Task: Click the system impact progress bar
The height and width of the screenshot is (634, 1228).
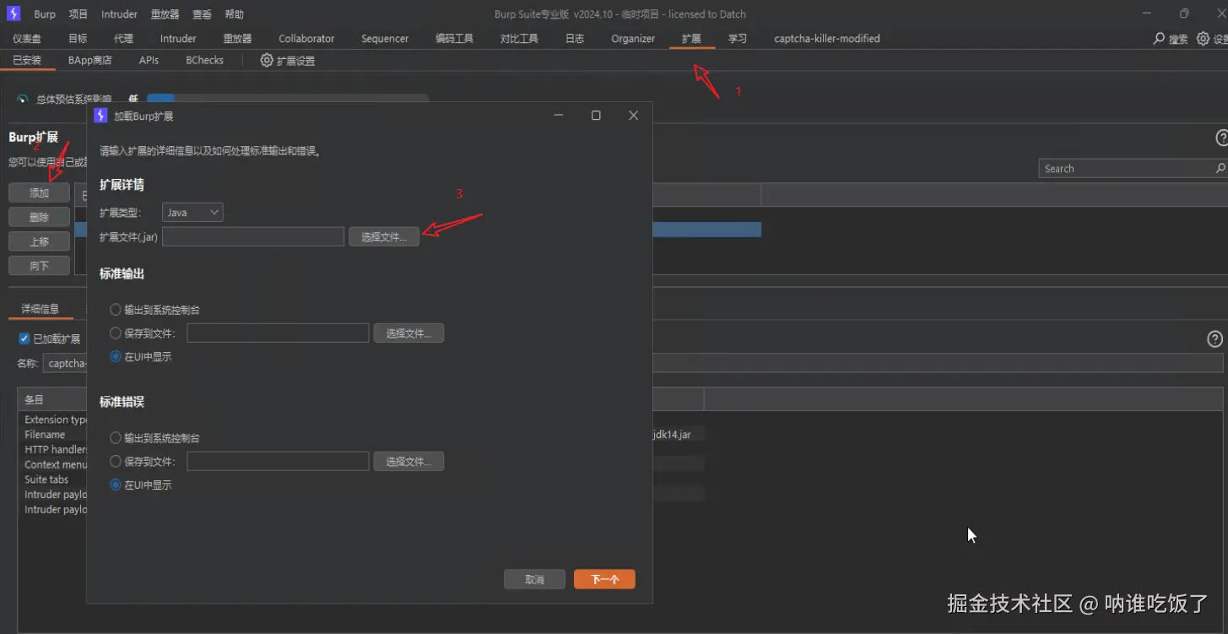Action: click(x=288, y=99)
